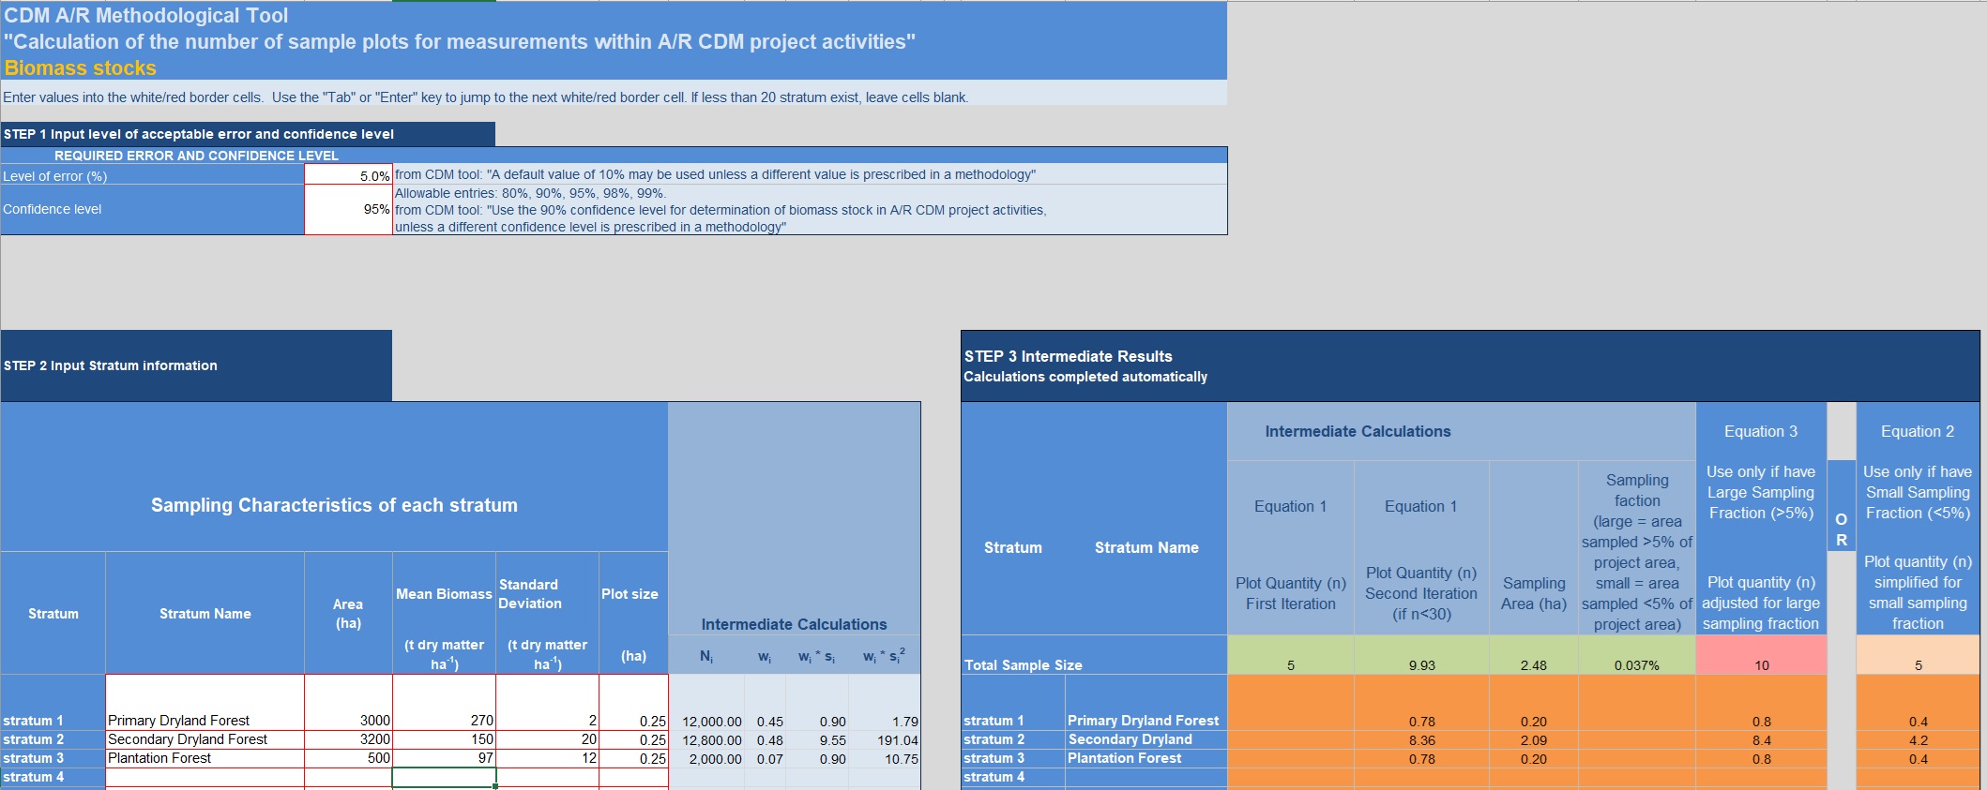Select stratum 1 name input in Step 2

click(205, 720)
